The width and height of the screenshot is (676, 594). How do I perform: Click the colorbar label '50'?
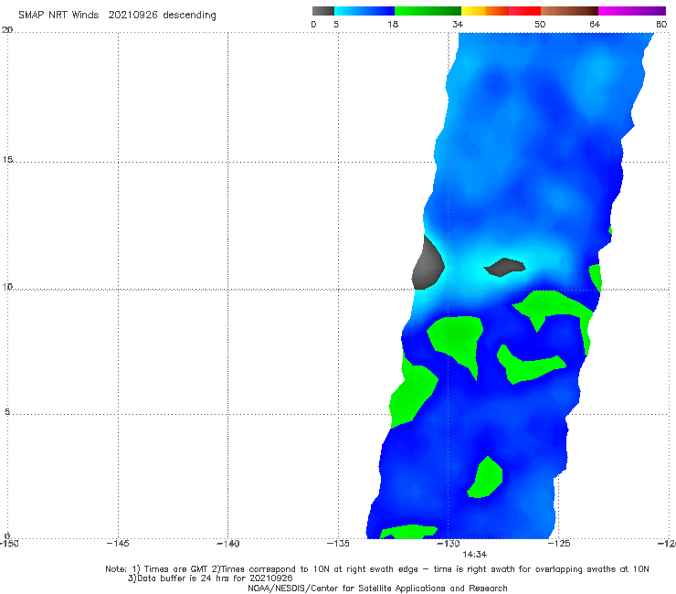click(x=540, y=24)
